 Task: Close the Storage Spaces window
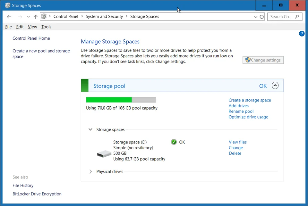(x=297, y=5)
